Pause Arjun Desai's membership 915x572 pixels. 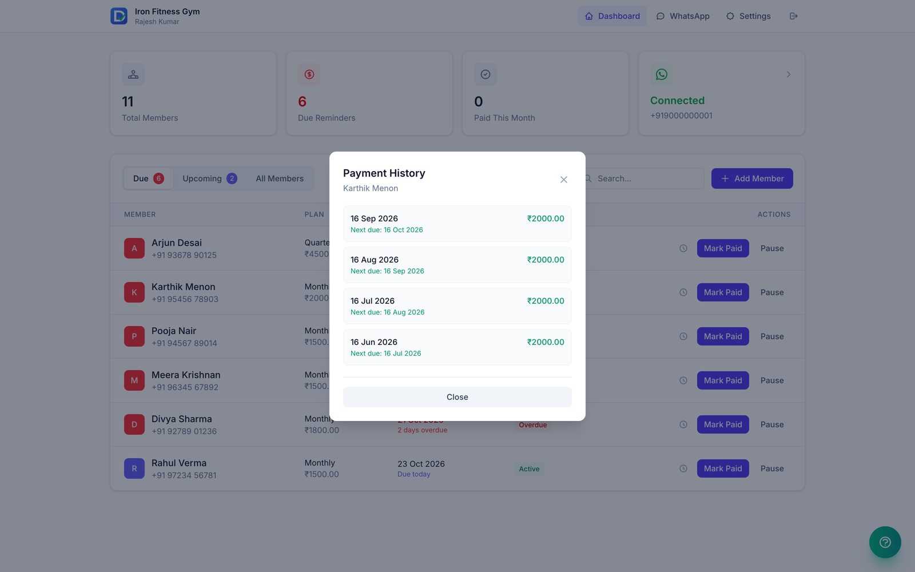772,248
